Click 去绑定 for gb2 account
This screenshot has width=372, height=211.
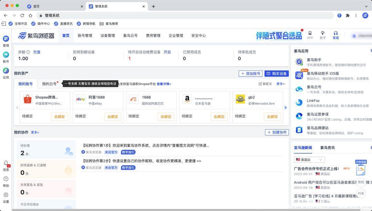coord(272,116)
